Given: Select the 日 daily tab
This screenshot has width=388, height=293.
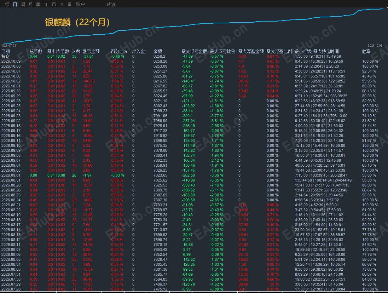Looking at the screenshot, I should [15, 4].
